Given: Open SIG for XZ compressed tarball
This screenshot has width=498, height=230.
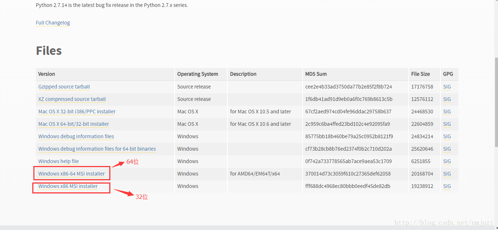Looking at the screenshot, I should click(x=447, y=99).
